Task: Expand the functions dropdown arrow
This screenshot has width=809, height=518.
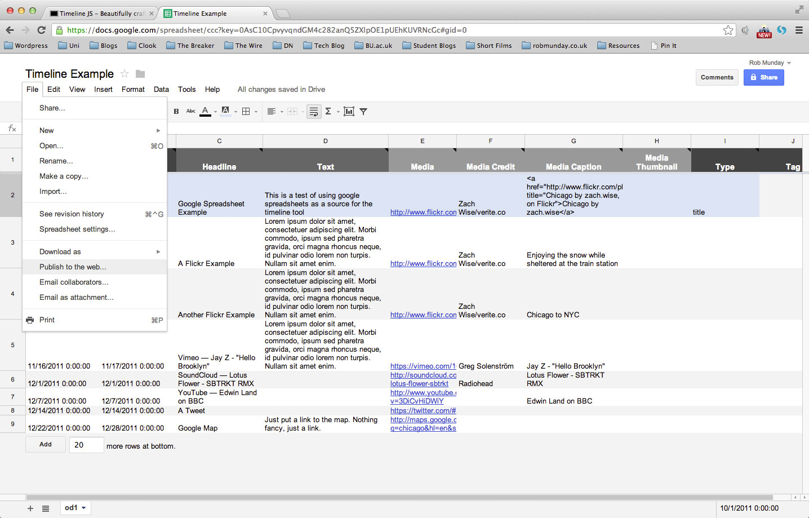Action: click(338, 112)
